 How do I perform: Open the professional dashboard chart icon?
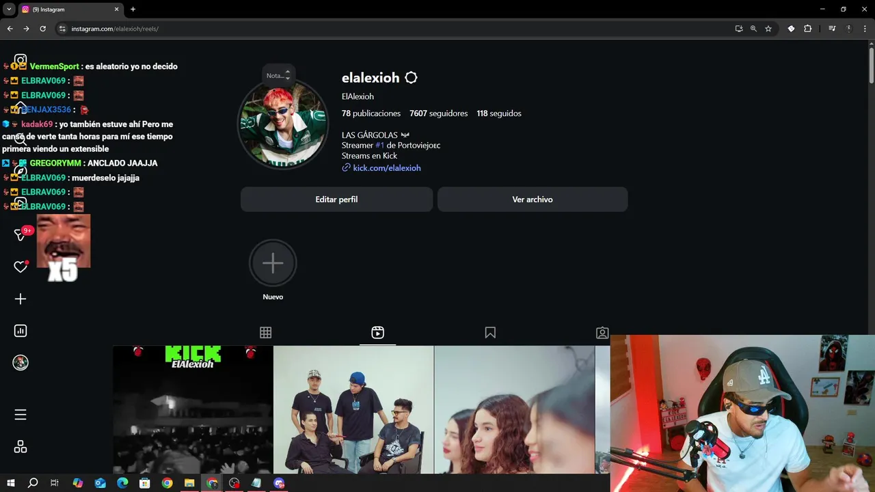click(x=21, y=331)
